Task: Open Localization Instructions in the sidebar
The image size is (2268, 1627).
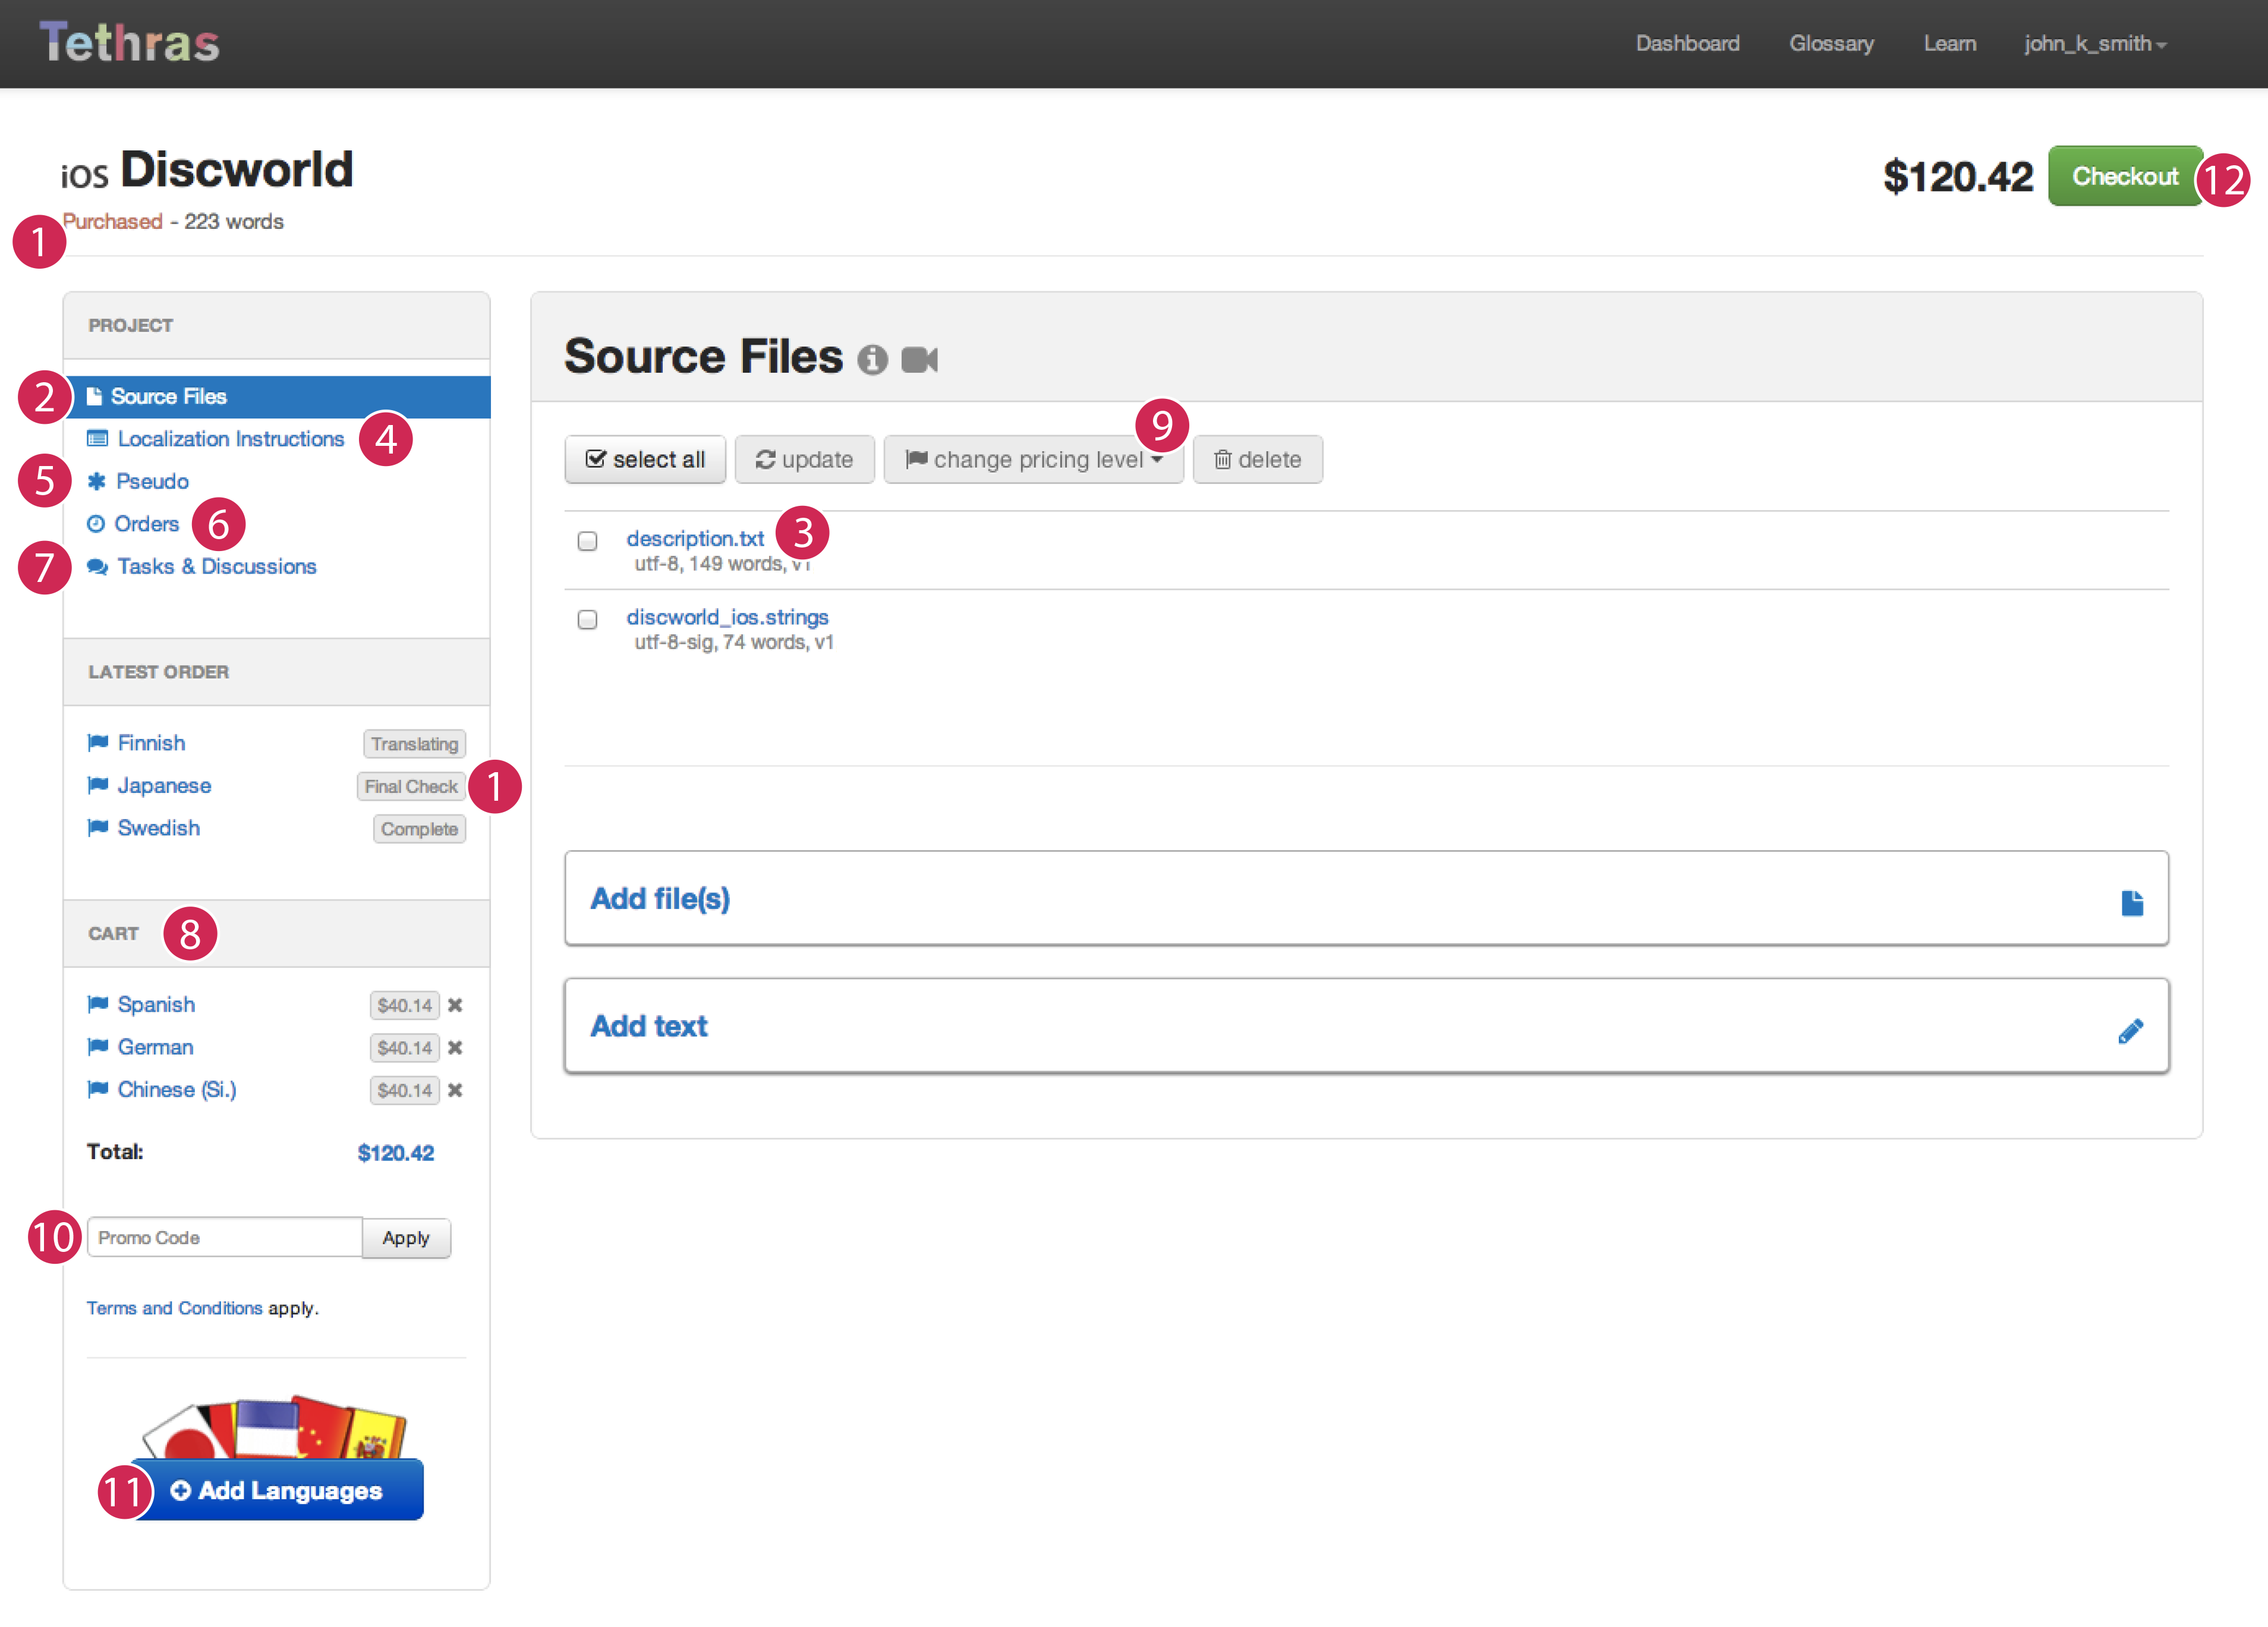Action: [x=231, y=439]
